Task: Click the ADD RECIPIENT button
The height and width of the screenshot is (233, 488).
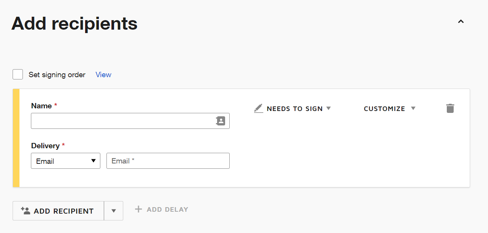Action: click(x=58, y=211)
